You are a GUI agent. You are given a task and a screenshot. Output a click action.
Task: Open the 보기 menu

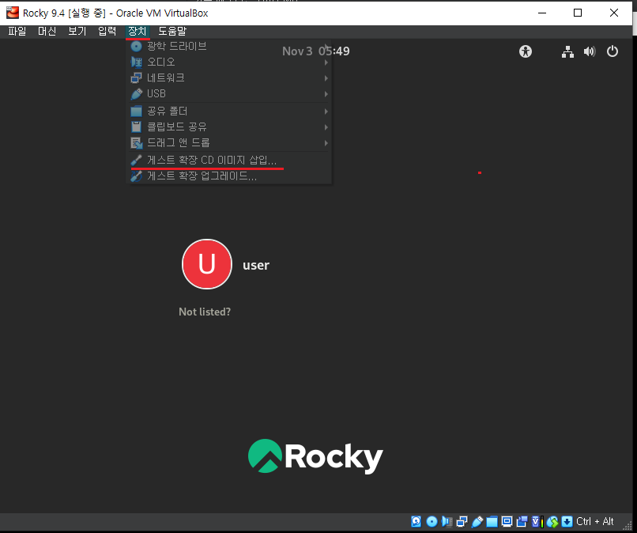click(x=77, y=32)
